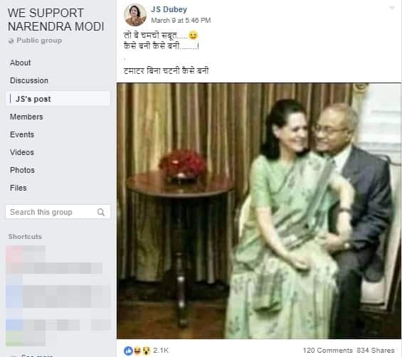Viewport: 402px width, 357px height.
Task: Click the blue Like reaction icon
Action: point(129,351)
